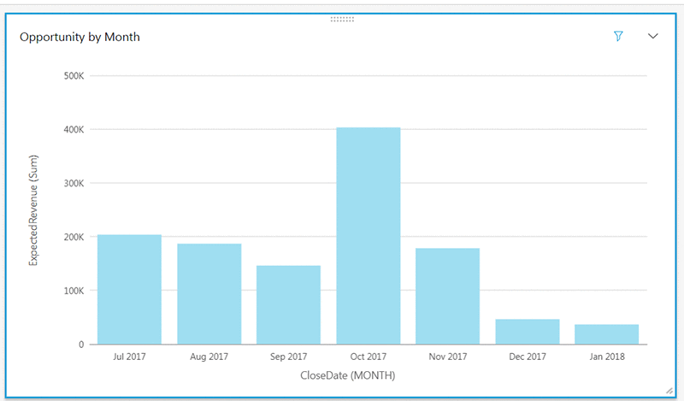The height and width of the screenshot is (401, 684).
Task: Select the Dec 2017 bar
Action: click(528, 332)
